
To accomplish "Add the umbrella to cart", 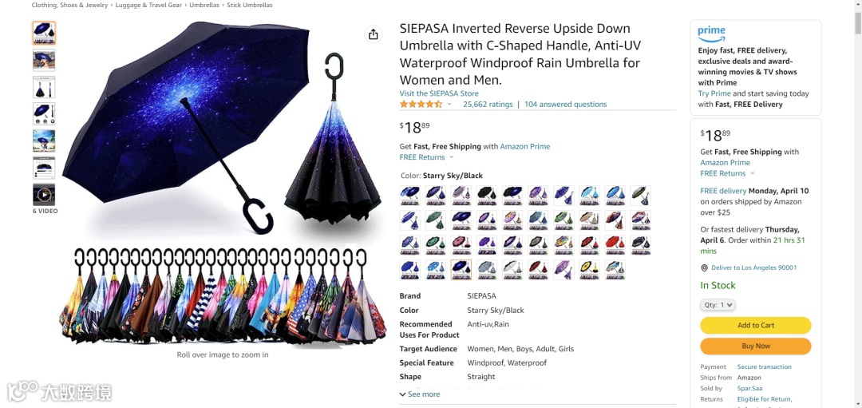I will point(755,325).
